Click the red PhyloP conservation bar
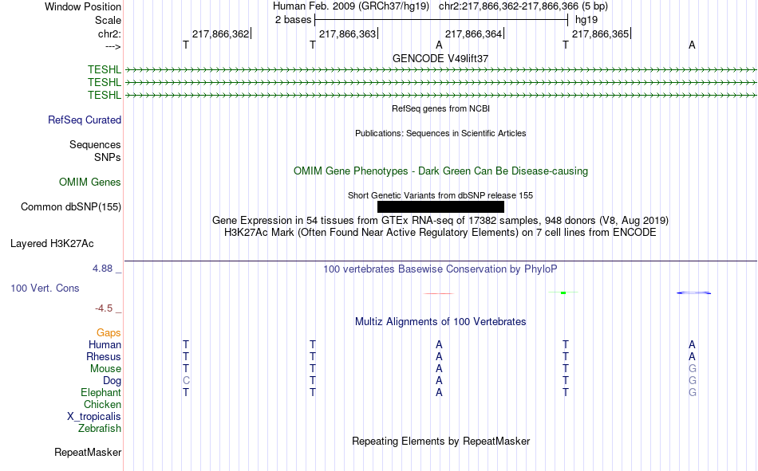Viewport: 758px width, 471px height. click(x=439, y=293)
